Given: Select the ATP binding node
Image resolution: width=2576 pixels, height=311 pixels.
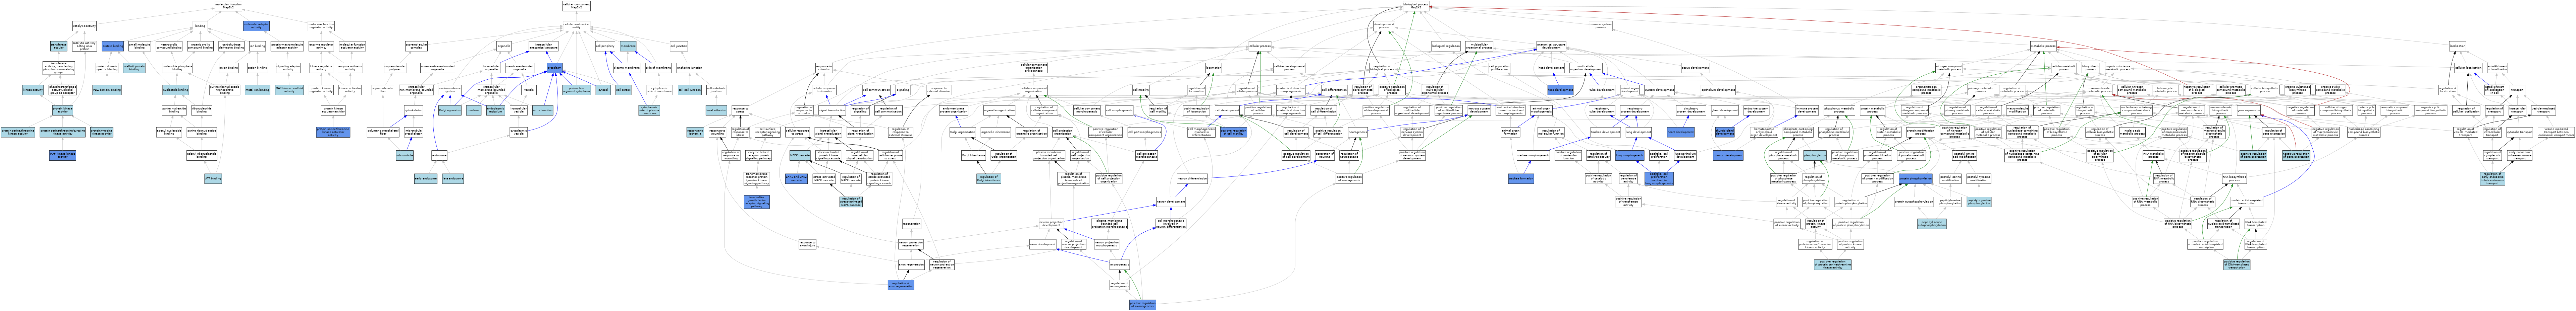Looking at the screenshot, I should coord(213,179).
